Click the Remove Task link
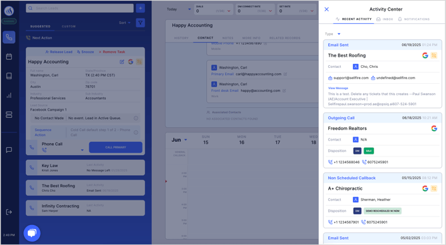The height and width of the screenshot is (245, 446). coord(112,52)
